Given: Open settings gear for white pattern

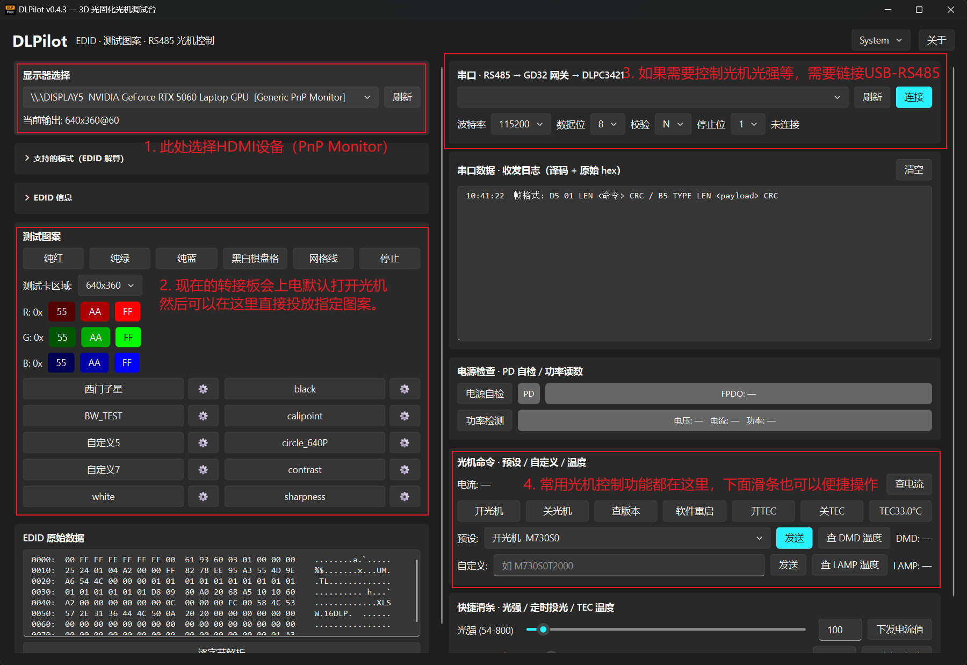Looking at the screenshot, I should 203,496.
